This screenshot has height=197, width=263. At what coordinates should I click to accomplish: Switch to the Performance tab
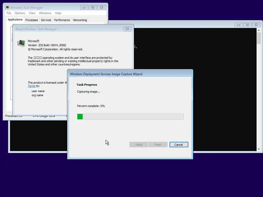pyautogui.click(x=62, y=20)
